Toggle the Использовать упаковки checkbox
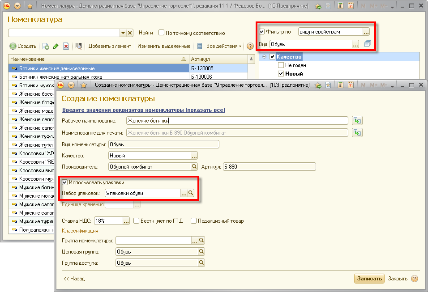 [64, 182]
